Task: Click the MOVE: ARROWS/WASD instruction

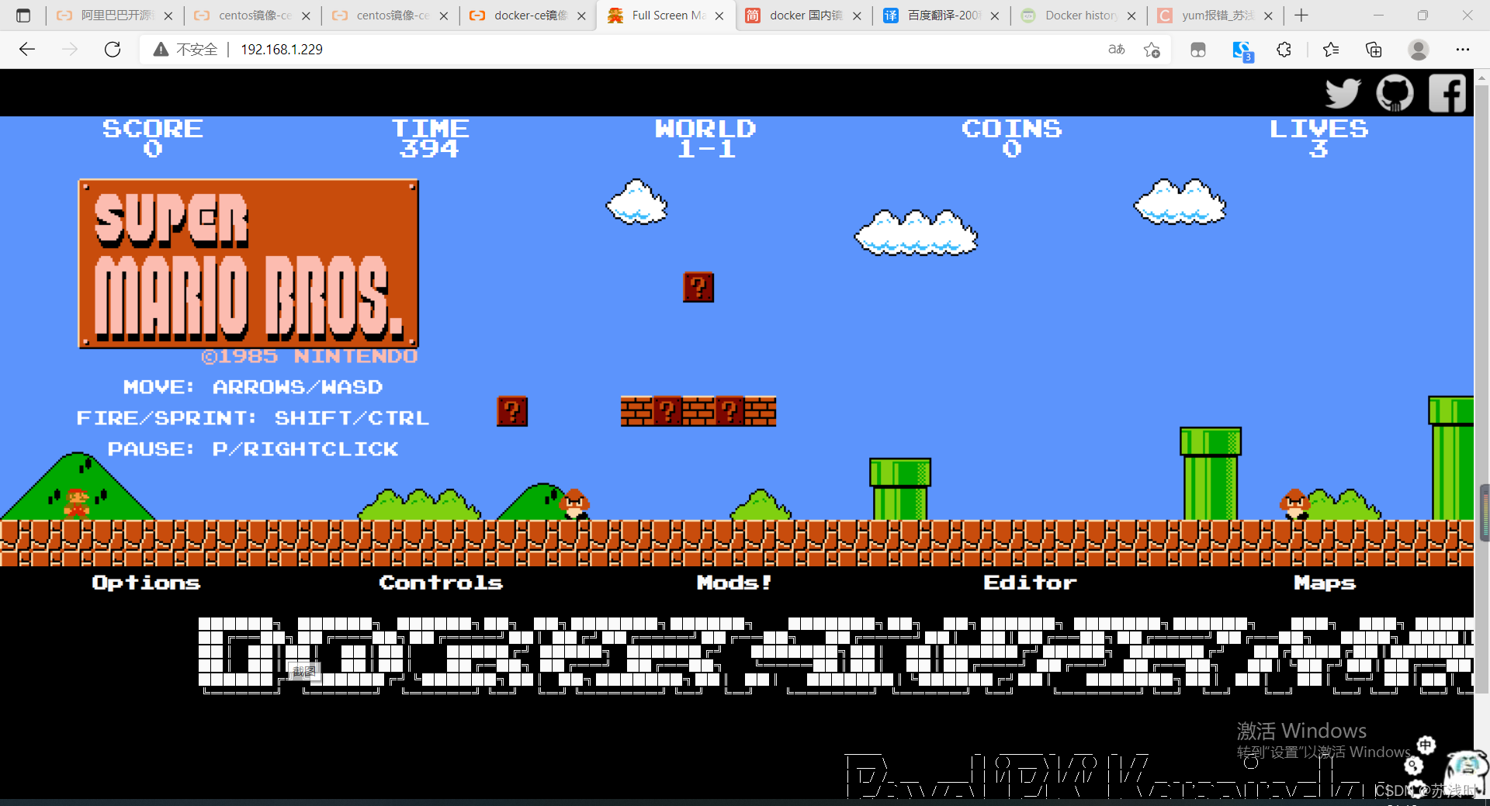Action: pyautogui.click(x=253, y=387)
